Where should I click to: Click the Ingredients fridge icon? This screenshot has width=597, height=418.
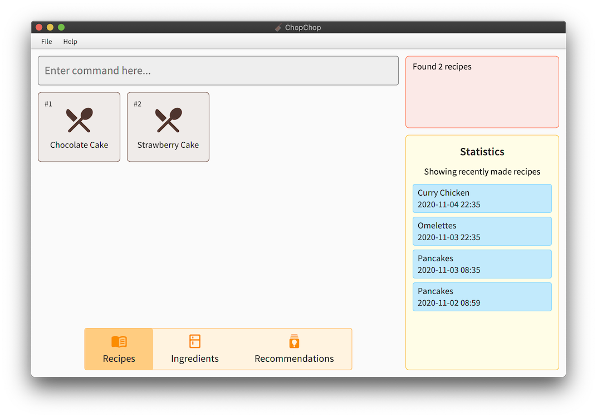pyautogui.click(x=195, y=341)
